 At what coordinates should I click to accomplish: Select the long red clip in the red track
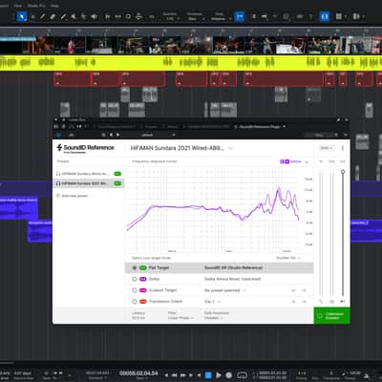(284, 79)
